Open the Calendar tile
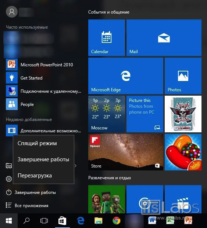 (107, 38)
